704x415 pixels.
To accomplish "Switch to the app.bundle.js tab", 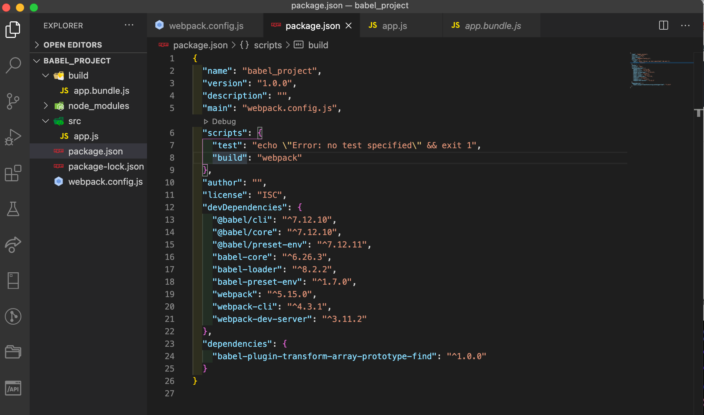I will coord(492,26).
